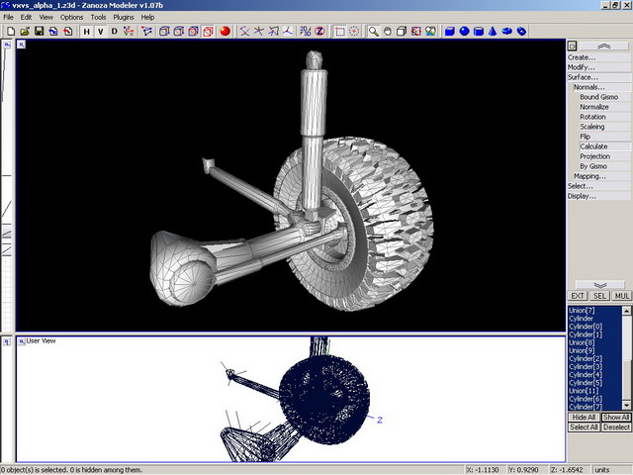
Task: Toggle the V toolbar button
Action: 100,31
